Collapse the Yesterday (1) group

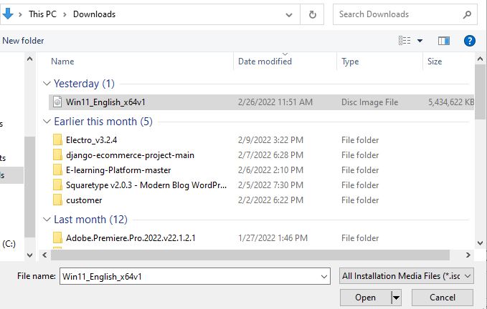click(x=47, y=83)
